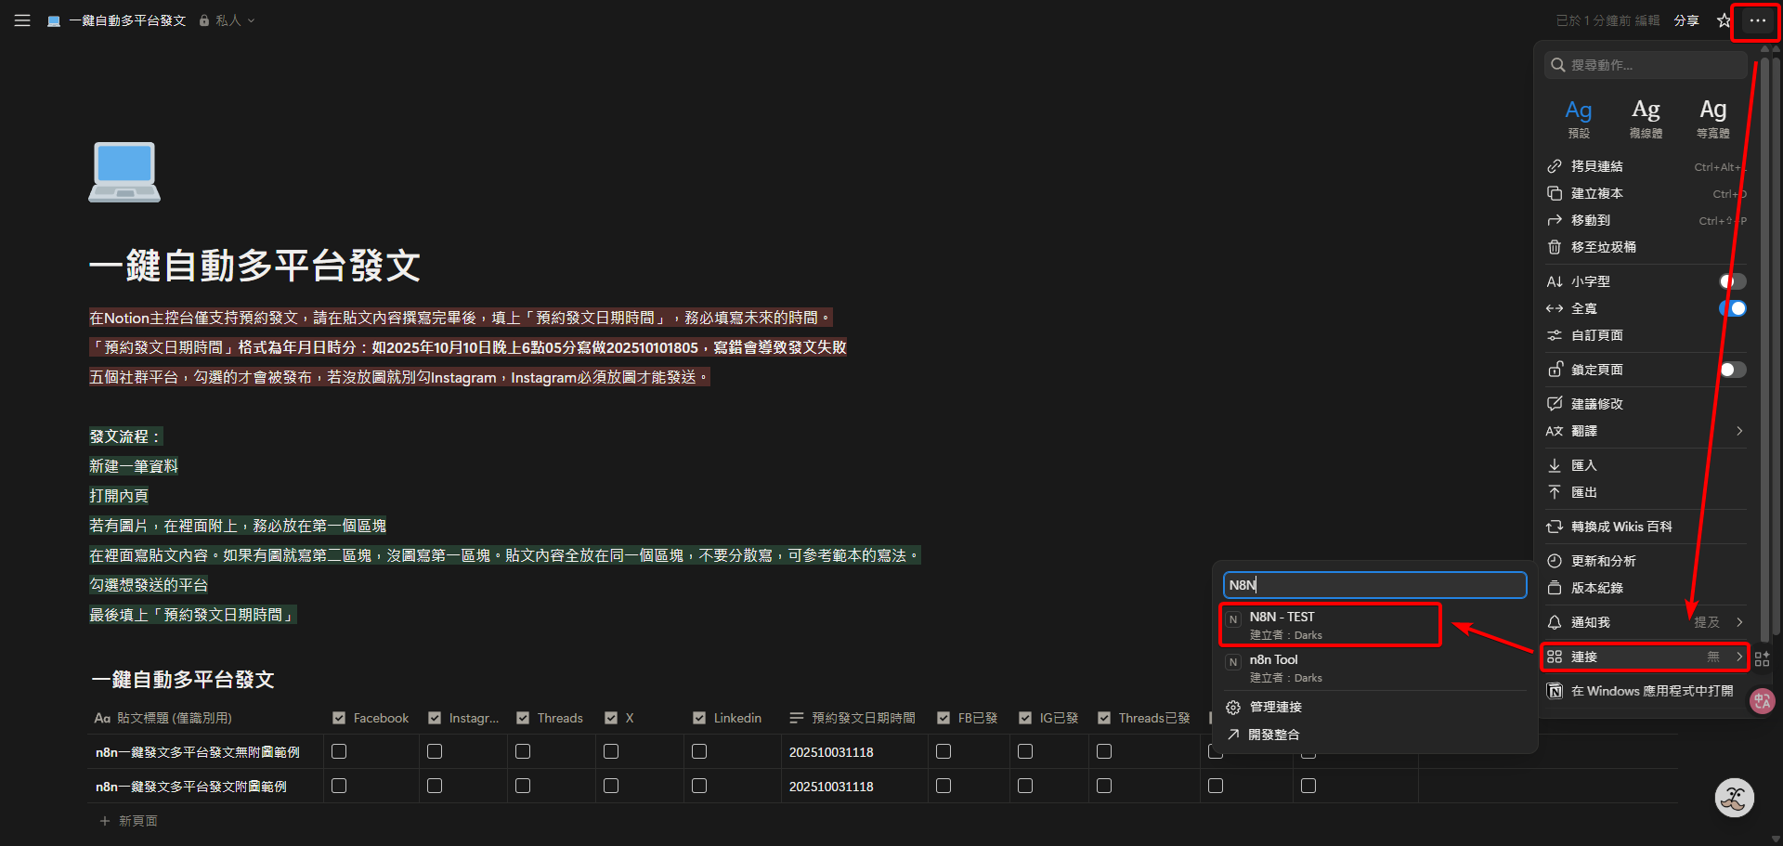Expand the 連接 connections submenu
Image resolution: width=1783 pixels, height=846 pixels.
click(1644, 657)
